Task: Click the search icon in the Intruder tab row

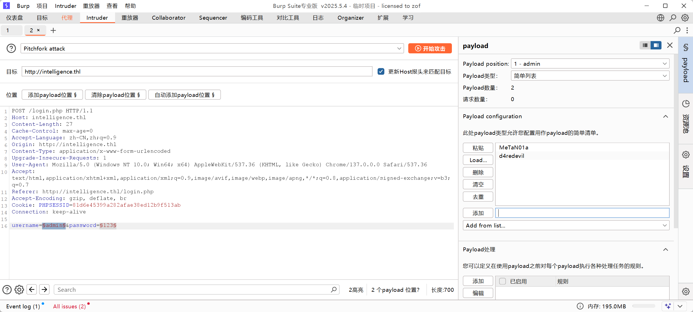Action: tap(677, 30)
